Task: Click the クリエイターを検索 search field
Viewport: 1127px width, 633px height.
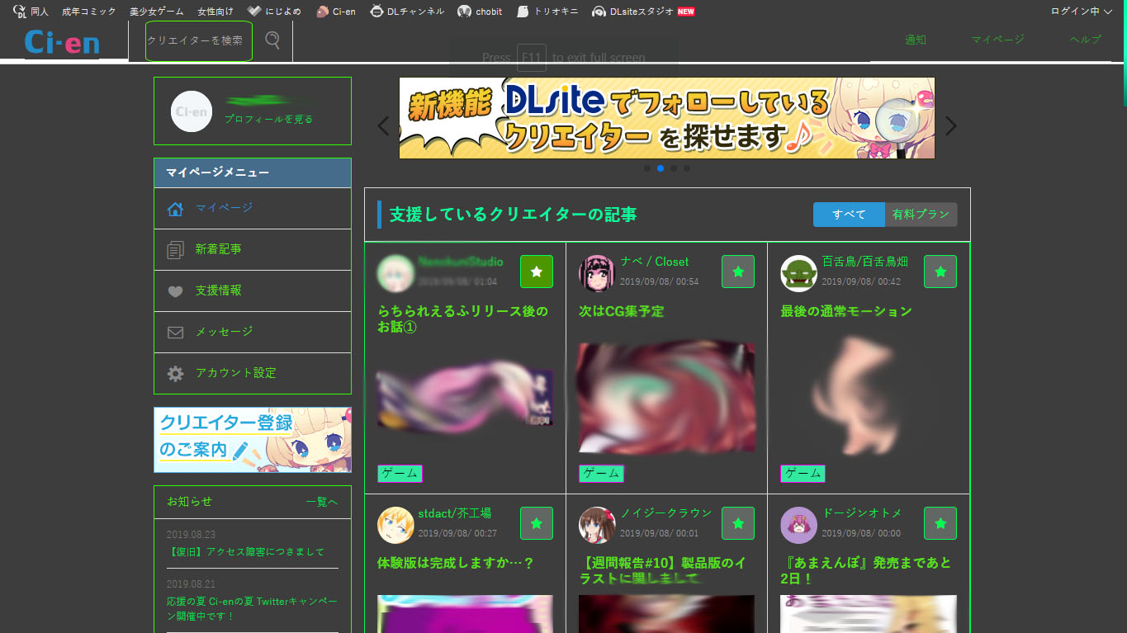Action: tap(198, 40)
